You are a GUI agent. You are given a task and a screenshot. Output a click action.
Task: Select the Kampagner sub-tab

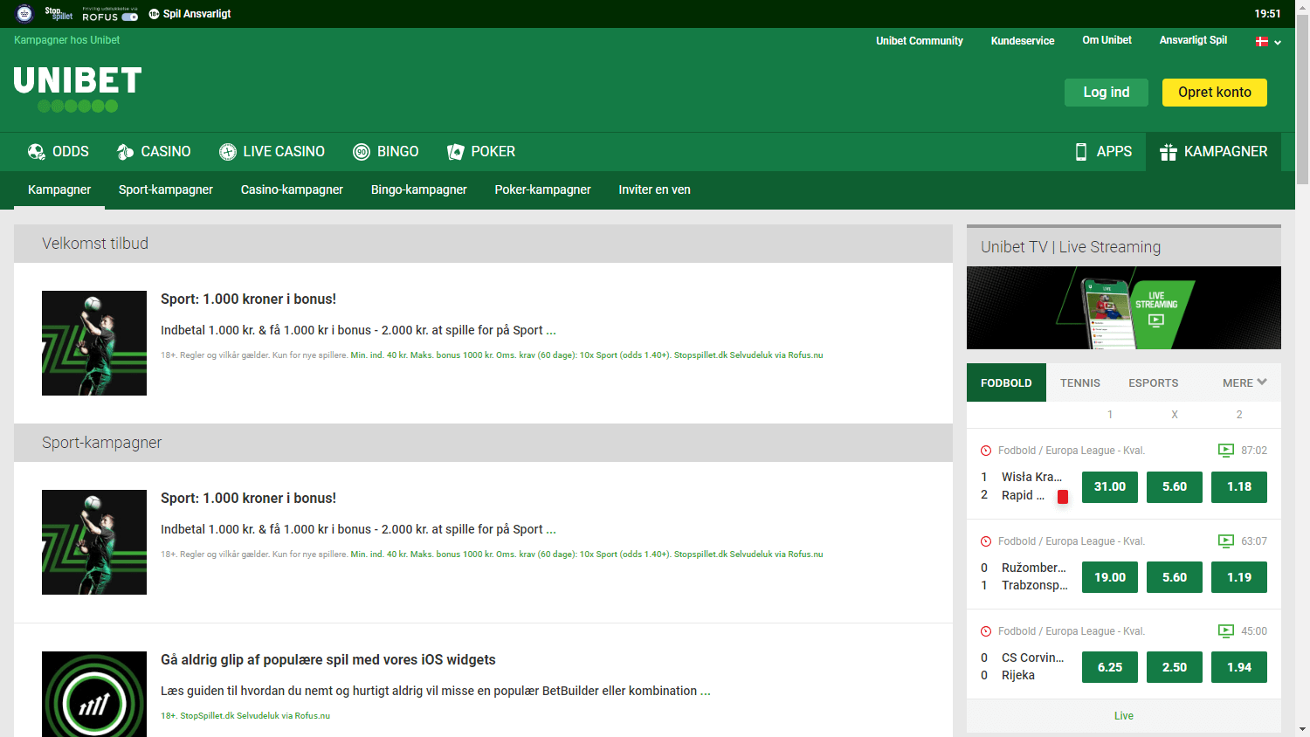[59, 189]
